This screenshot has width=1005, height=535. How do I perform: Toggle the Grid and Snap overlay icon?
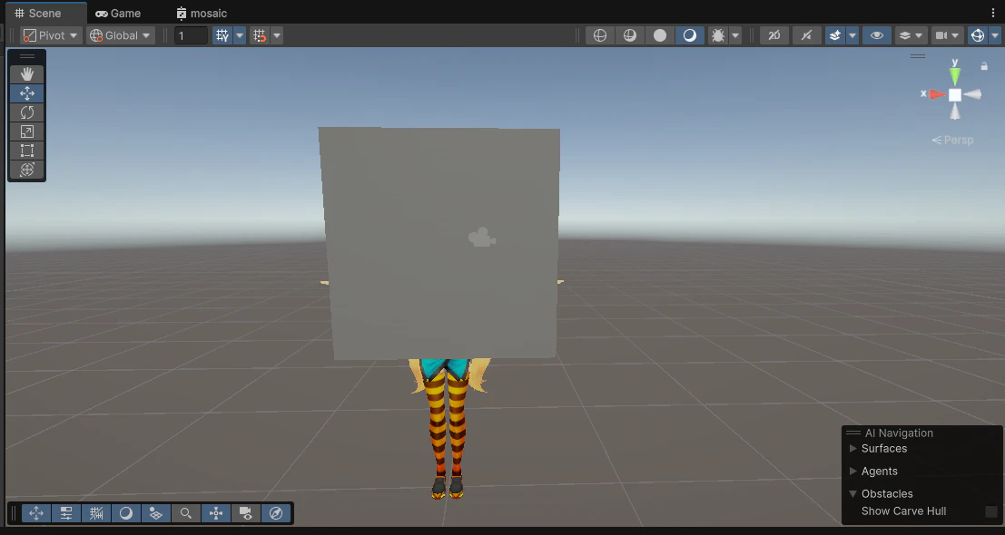click(x=96, y=513)
